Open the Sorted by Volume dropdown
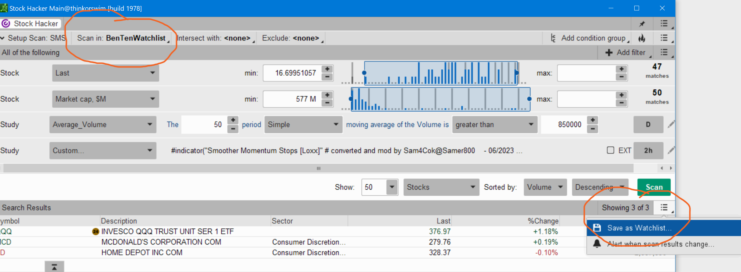Image resolution: width=741 pixels, height=272 pixels. [x=545, y=187]
